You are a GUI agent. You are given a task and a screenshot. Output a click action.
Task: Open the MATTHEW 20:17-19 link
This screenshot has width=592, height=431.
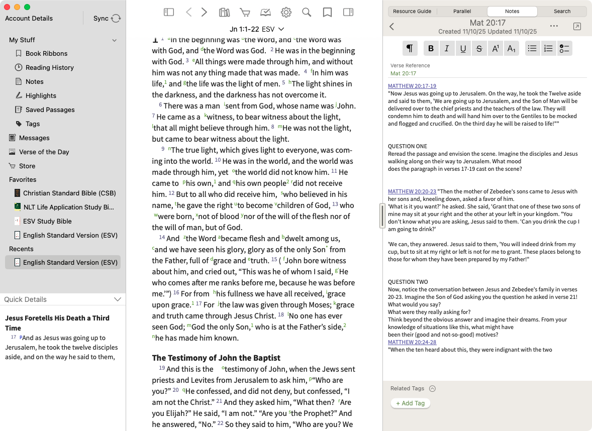click(412, 86)
